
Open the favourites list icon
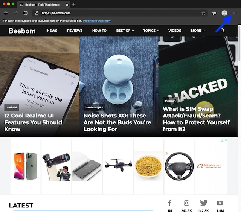tap(214, 13)
